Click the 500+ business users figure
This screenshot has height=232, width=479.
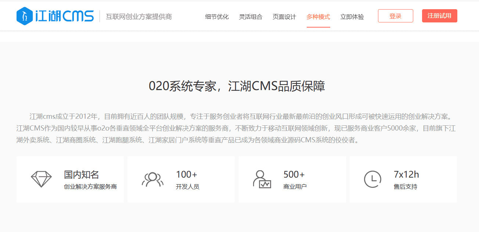[294, 174]
